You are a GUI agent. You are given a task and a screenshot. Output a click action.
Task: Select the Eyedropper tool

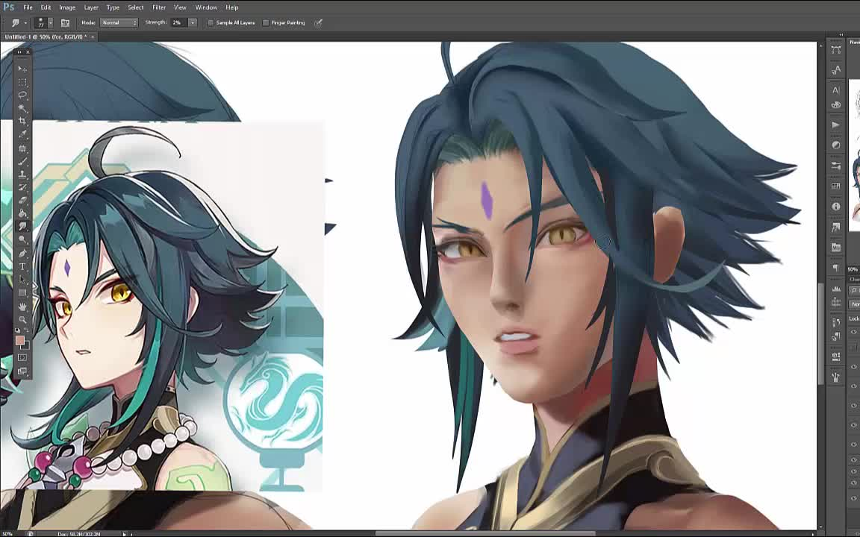[x=22, y=135]
